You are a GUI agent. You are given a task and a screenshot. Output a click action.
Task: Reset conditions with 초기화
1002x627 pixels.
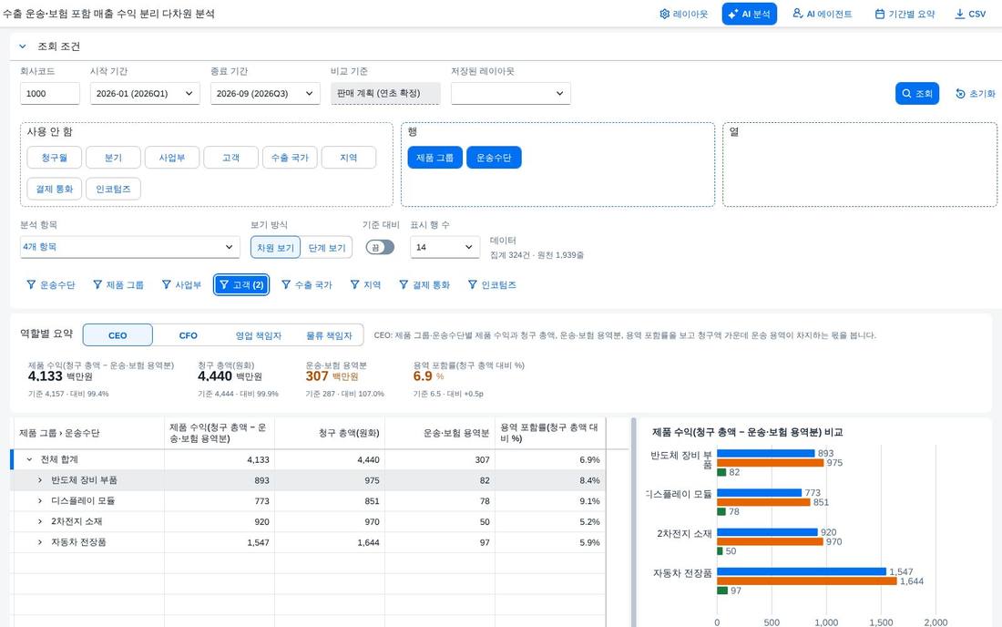coord(976,93)
